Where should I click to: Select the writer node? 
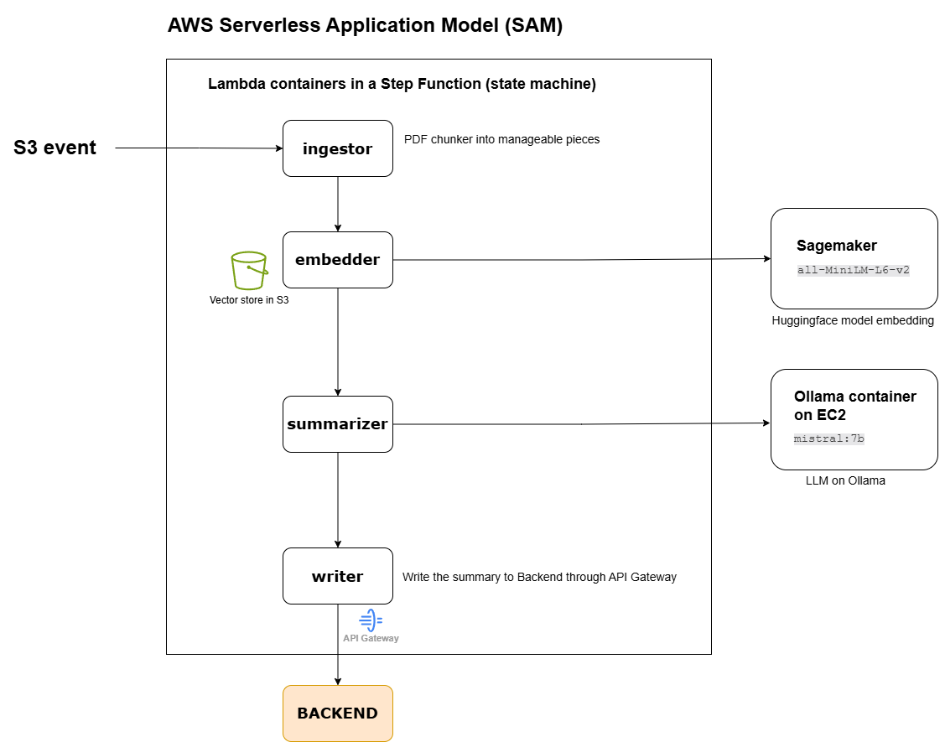[x=337, y=576]
